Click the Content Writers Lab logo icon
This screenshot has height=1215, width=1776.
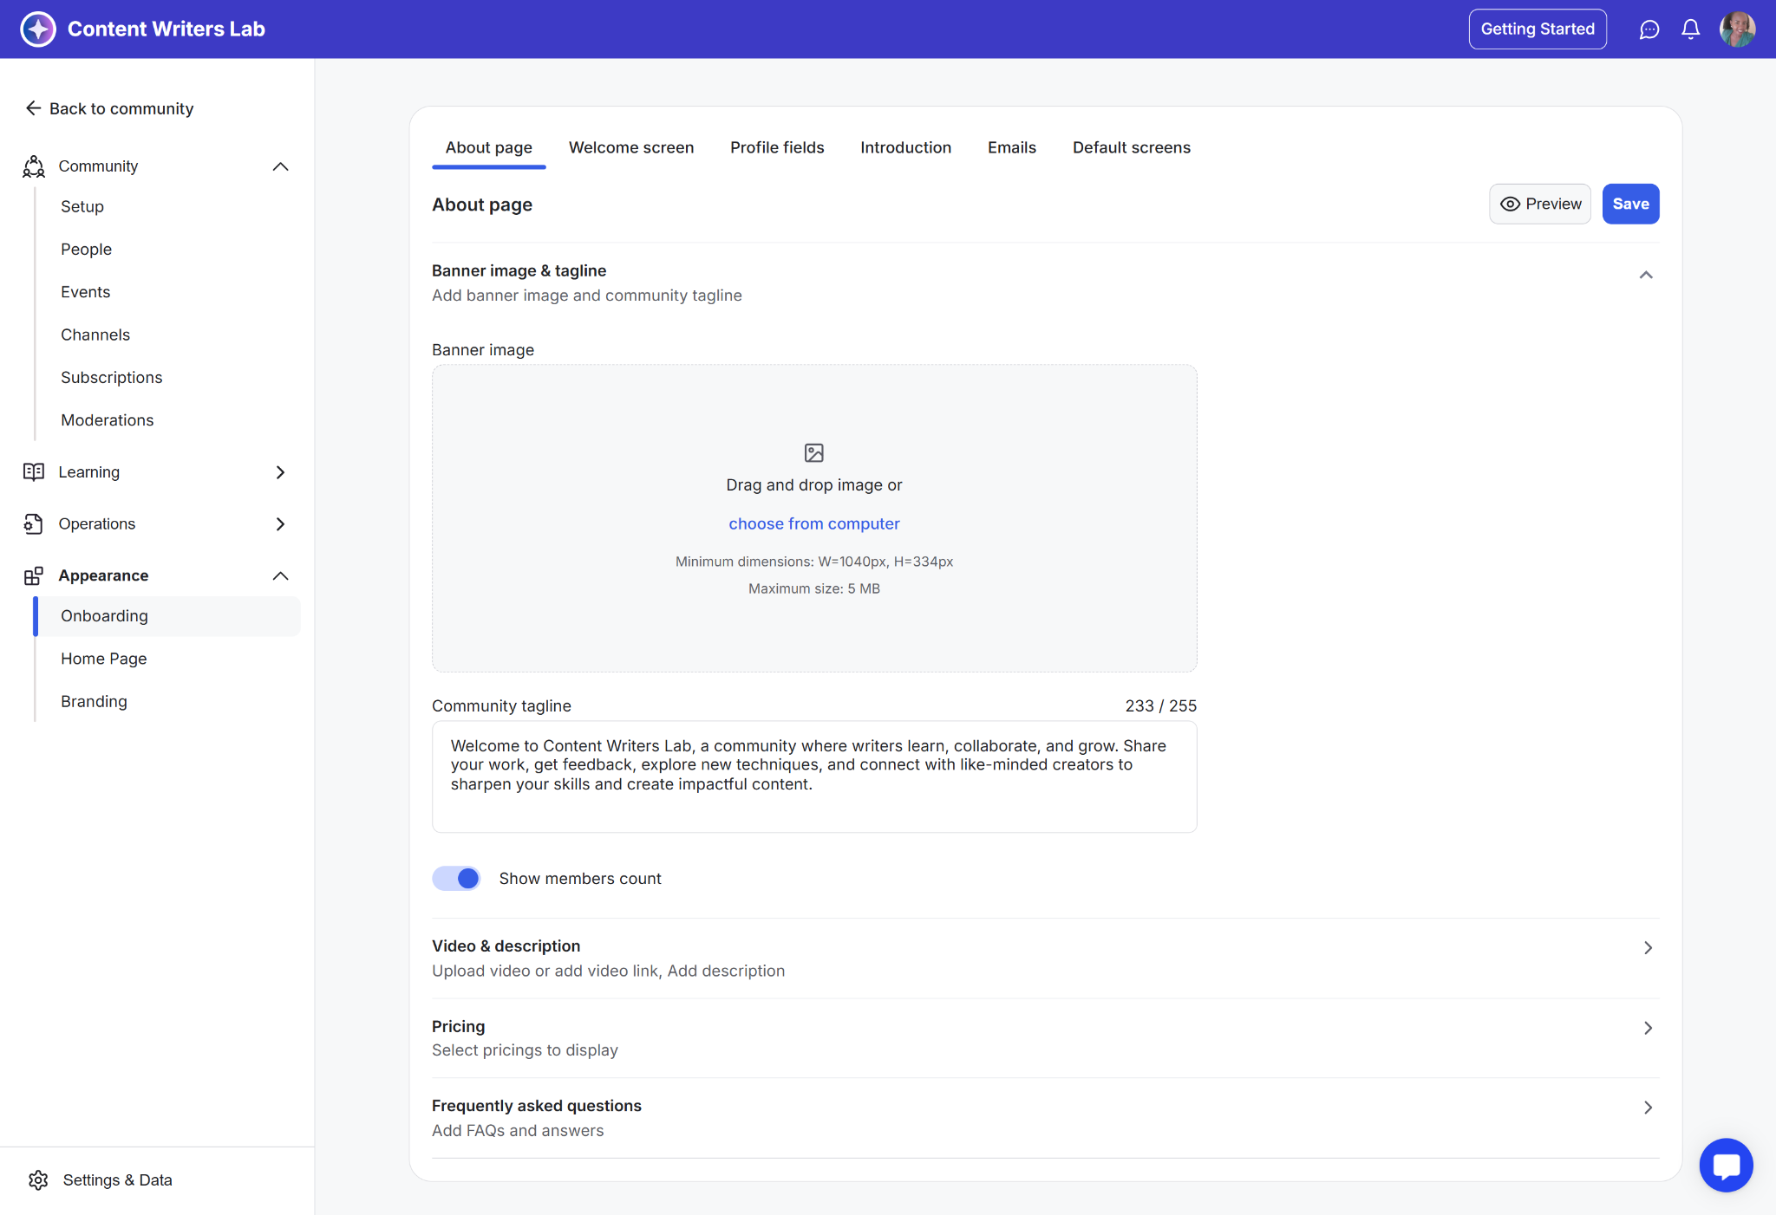[x=38, y=29]
